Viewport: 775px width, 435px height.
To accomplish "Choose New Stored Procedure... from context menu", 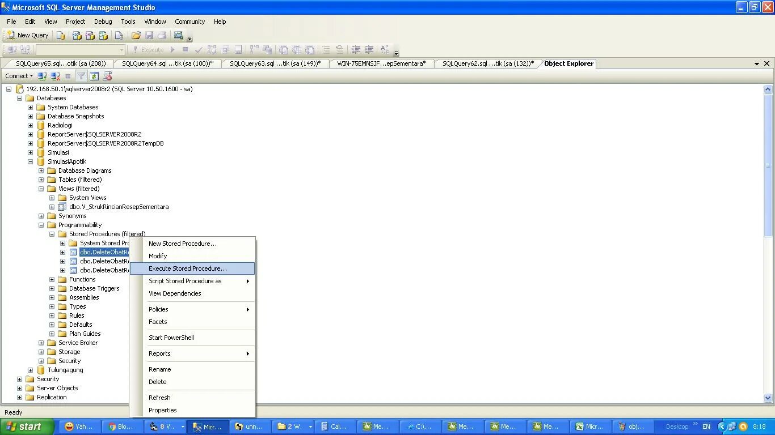I will point(192,244).
